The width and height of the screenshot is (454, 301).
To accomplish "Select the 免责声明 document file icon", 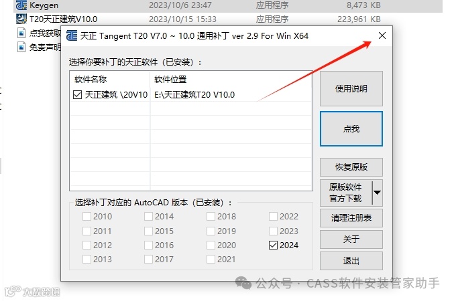I will pos(21,47).
